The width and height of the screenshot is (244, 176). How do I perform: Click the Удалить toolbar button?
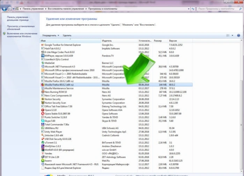[67, 36]
